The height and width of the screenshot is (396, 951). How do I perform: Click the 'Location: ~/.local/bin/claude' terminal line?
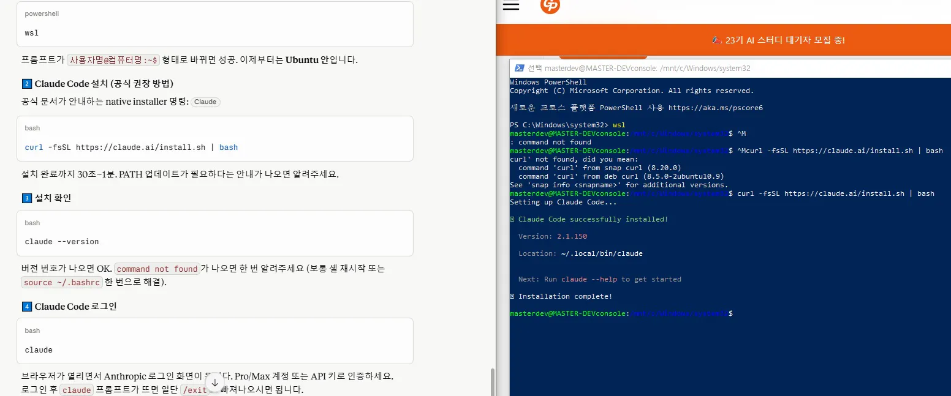[580, 253]
